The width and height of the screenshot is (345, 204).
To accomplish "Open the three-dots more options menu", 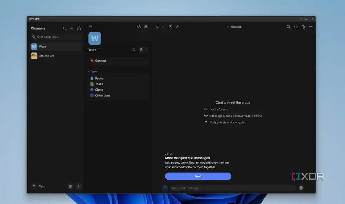I will pos(310,27).
